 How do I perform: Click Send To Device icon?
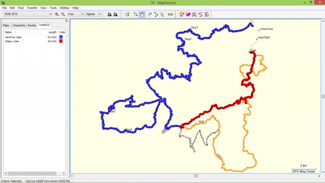pyautogui.click(x=109, y=14)
